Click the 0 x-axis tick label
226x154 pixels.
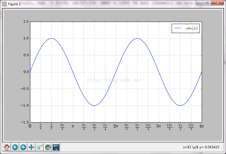[x=30, y=126]
